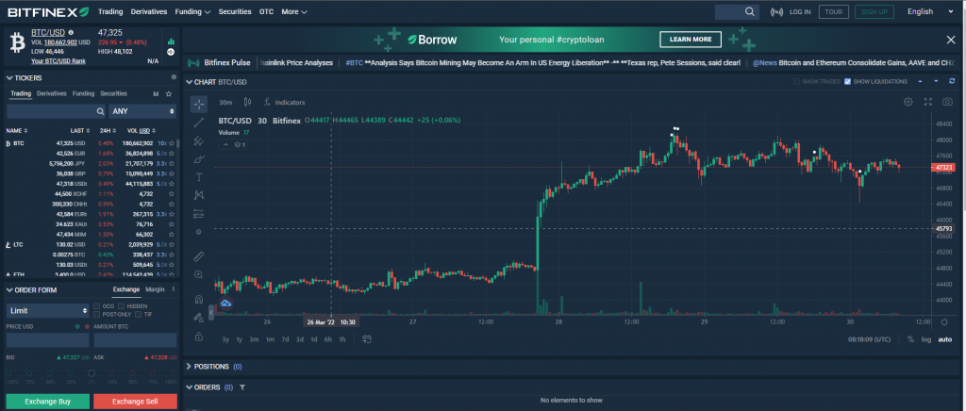Close the Borrow banner
This screenshot has height=411, width=966.
click(x=951, y=40)
